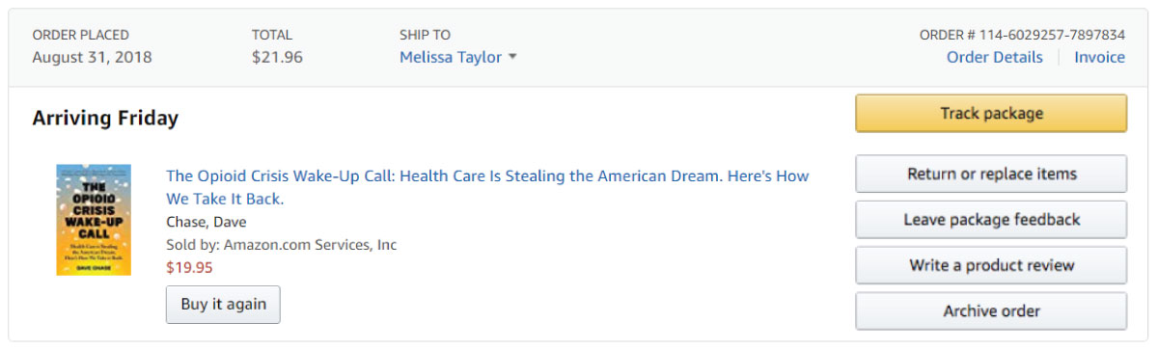
Task: Open The Opioid Crisis Wake-Up Call title link
Action: point(487,187)
